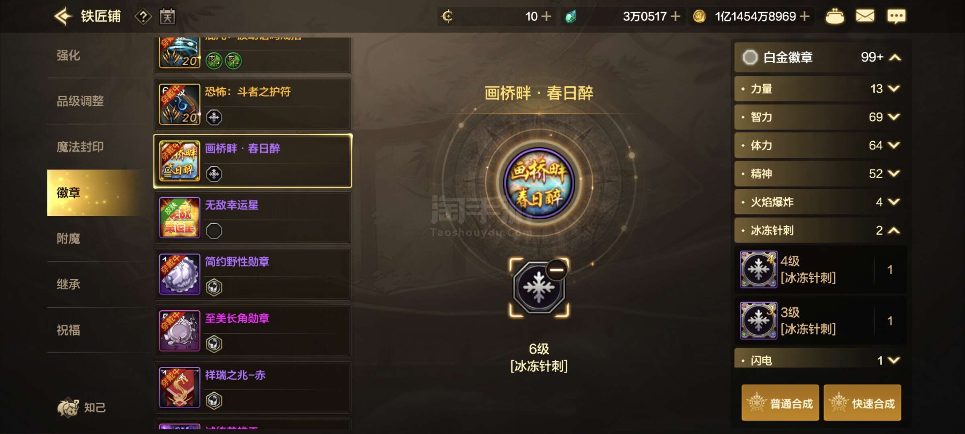
Task: Open the help question mark icon
Action: point(143,16)
